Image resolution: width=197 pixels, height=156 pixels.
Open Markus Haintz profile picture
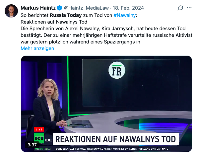(11, 11)
